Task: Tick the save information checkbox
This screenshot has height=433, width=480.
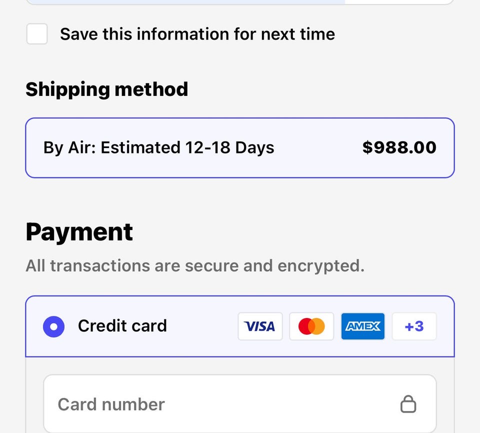Action: [x=37, y=34]
